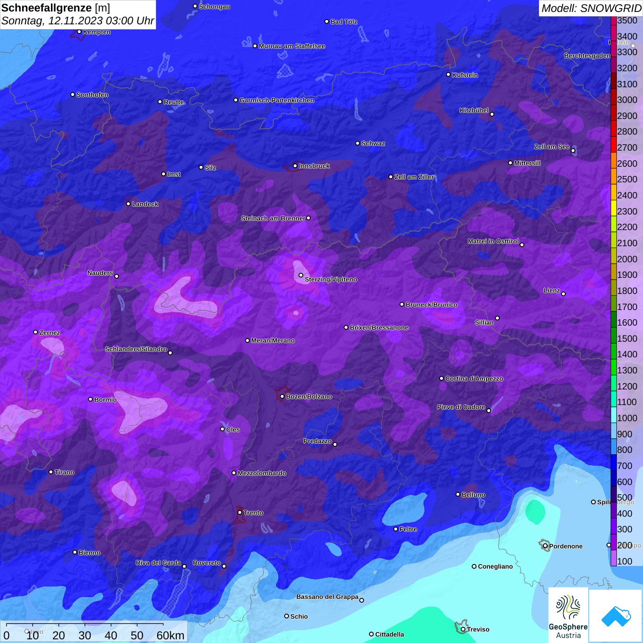Click the Cles city marker dot

[222, 429]
